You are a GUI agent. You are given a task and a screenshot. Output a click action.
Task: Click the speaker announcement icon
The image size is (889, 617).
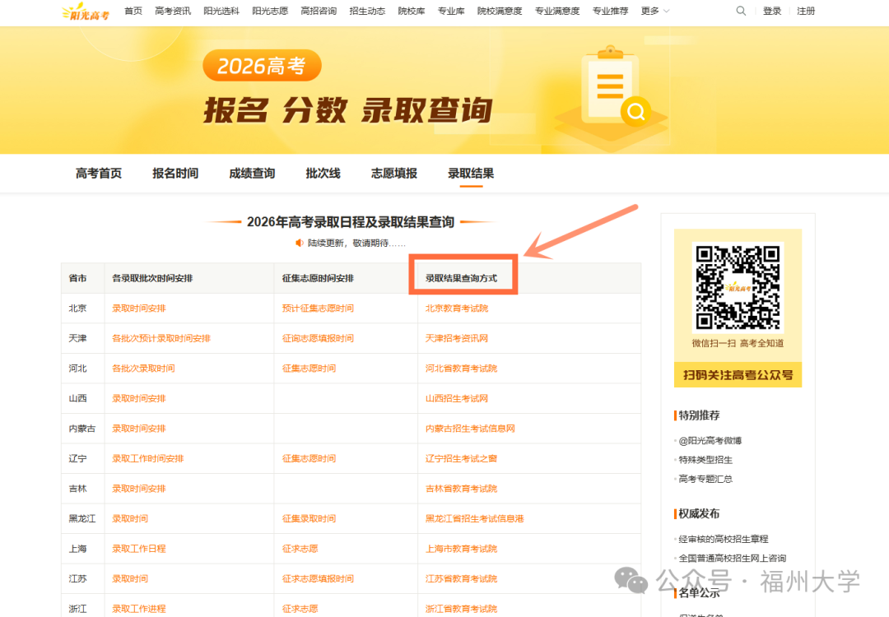[x=300, y=243]
